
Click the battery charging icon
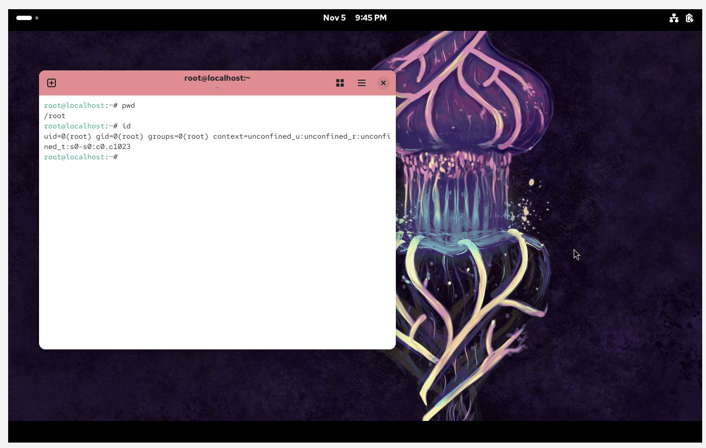689,18
